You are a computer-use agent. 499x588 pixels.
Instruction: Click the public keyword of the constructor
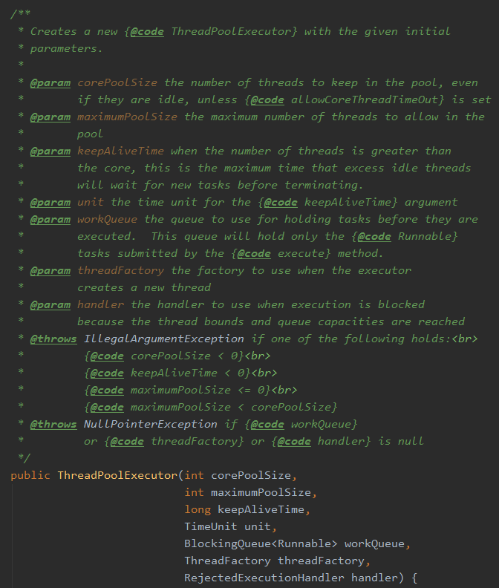tap(30, 475)
